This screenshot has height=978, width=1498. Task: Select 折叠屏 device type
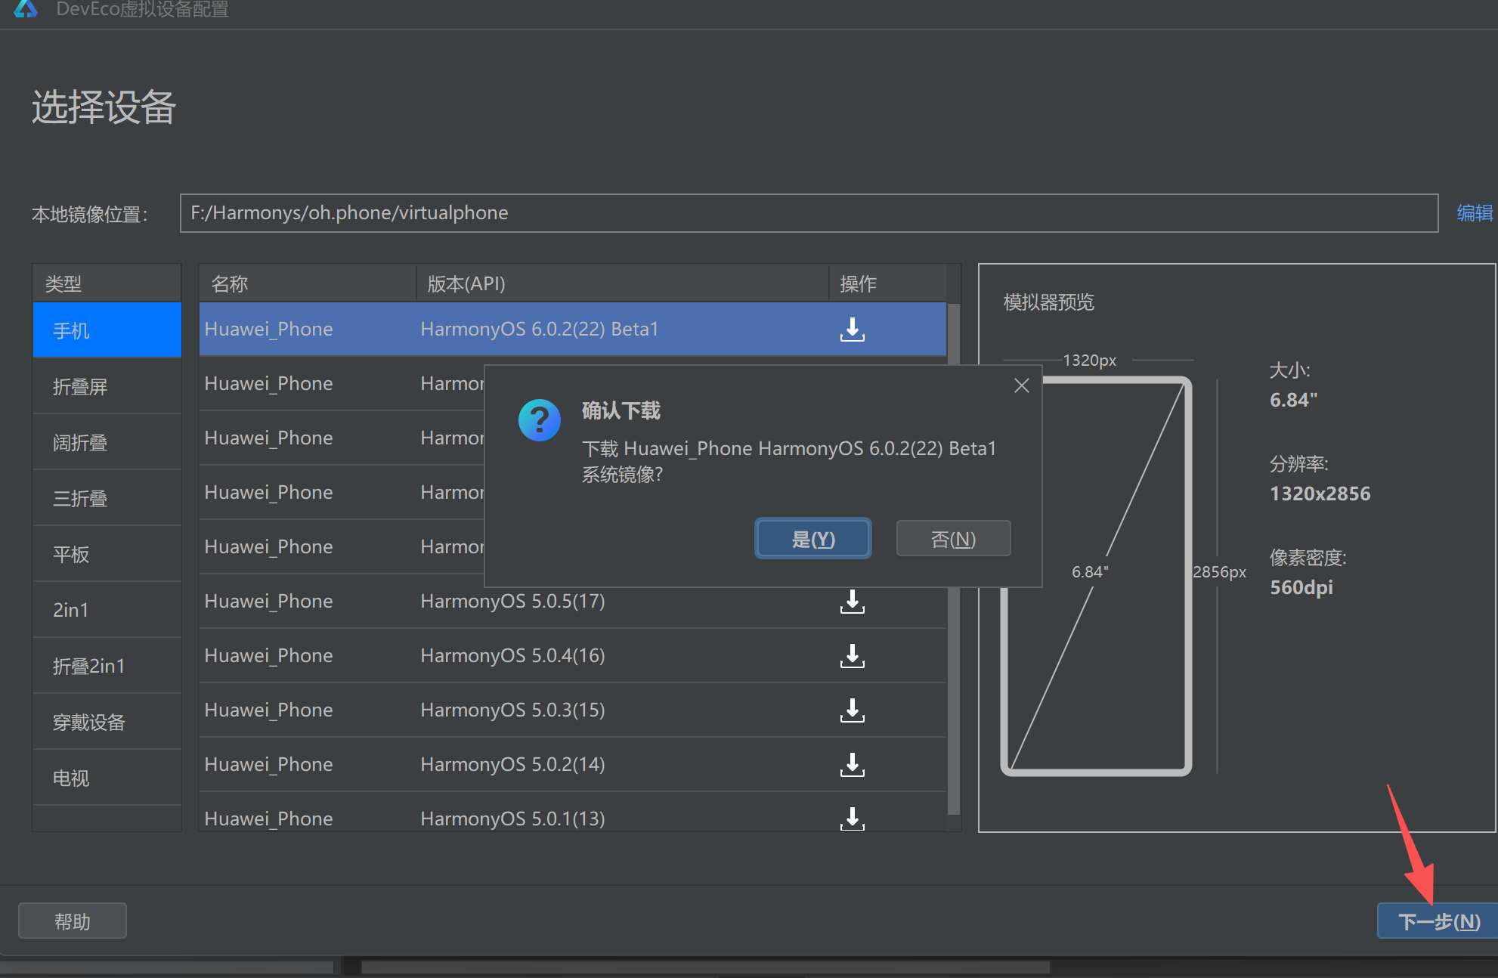coord(107,387)
